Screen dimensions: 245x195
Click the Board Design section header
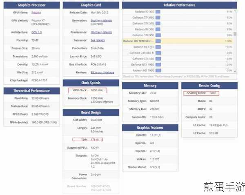coord(91,112)
